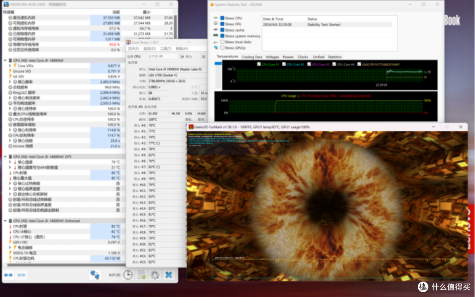475x297 pixels.
Task: Open the 文件(F) menu in Core Temp
Action: coord(134,48)
